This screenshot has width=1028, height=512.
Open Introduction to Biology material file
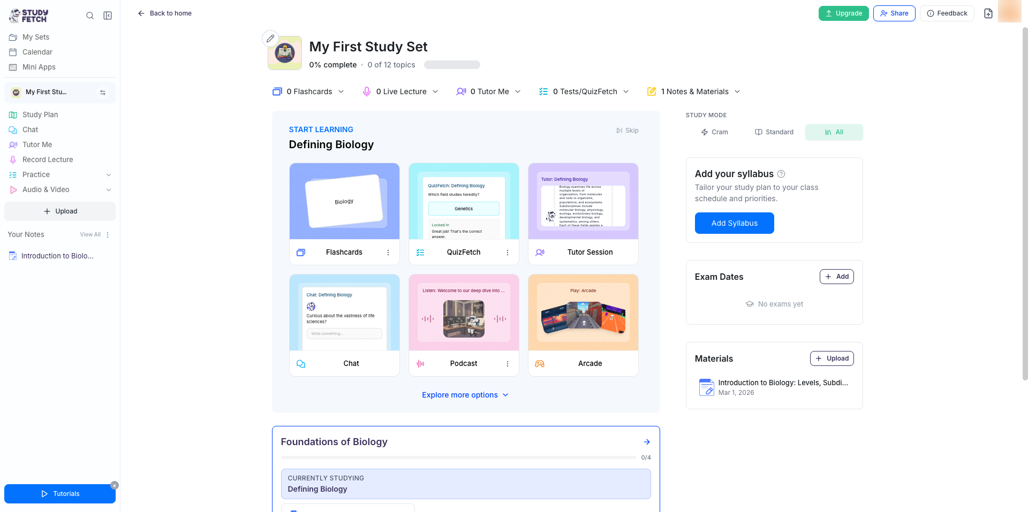774,387
